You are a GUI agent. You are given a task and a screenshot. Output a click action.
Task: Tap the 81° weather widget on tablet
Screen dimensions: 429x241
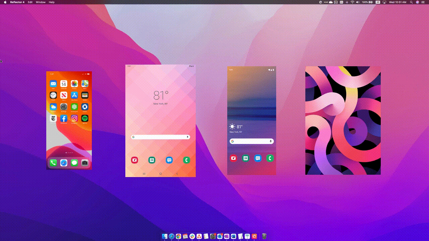coord(161,97)
